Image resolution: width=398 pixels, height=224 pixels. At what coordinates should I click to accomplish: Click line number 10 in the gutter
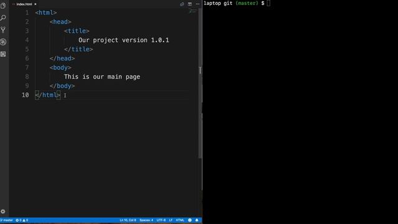pyautogui.click(x=25, y=95)
